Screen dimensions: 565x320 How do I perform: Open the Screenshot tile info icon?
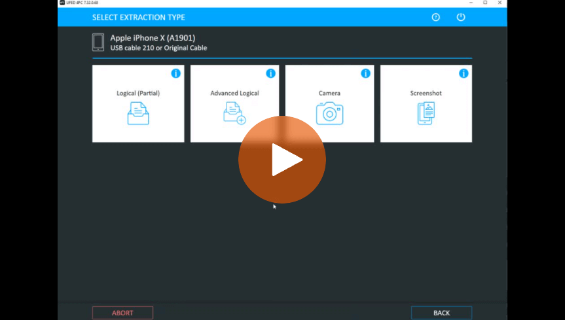pos(464,73)
